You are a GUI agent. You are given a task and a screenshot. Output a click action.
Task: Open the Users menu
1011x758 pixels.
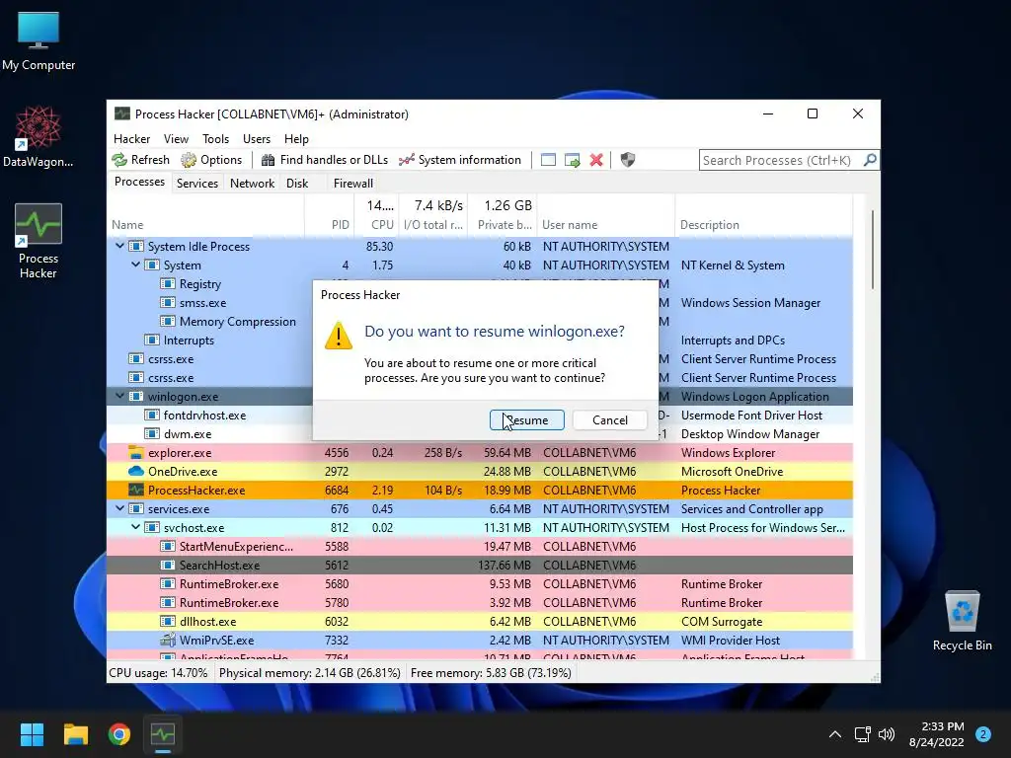(257, 139)
